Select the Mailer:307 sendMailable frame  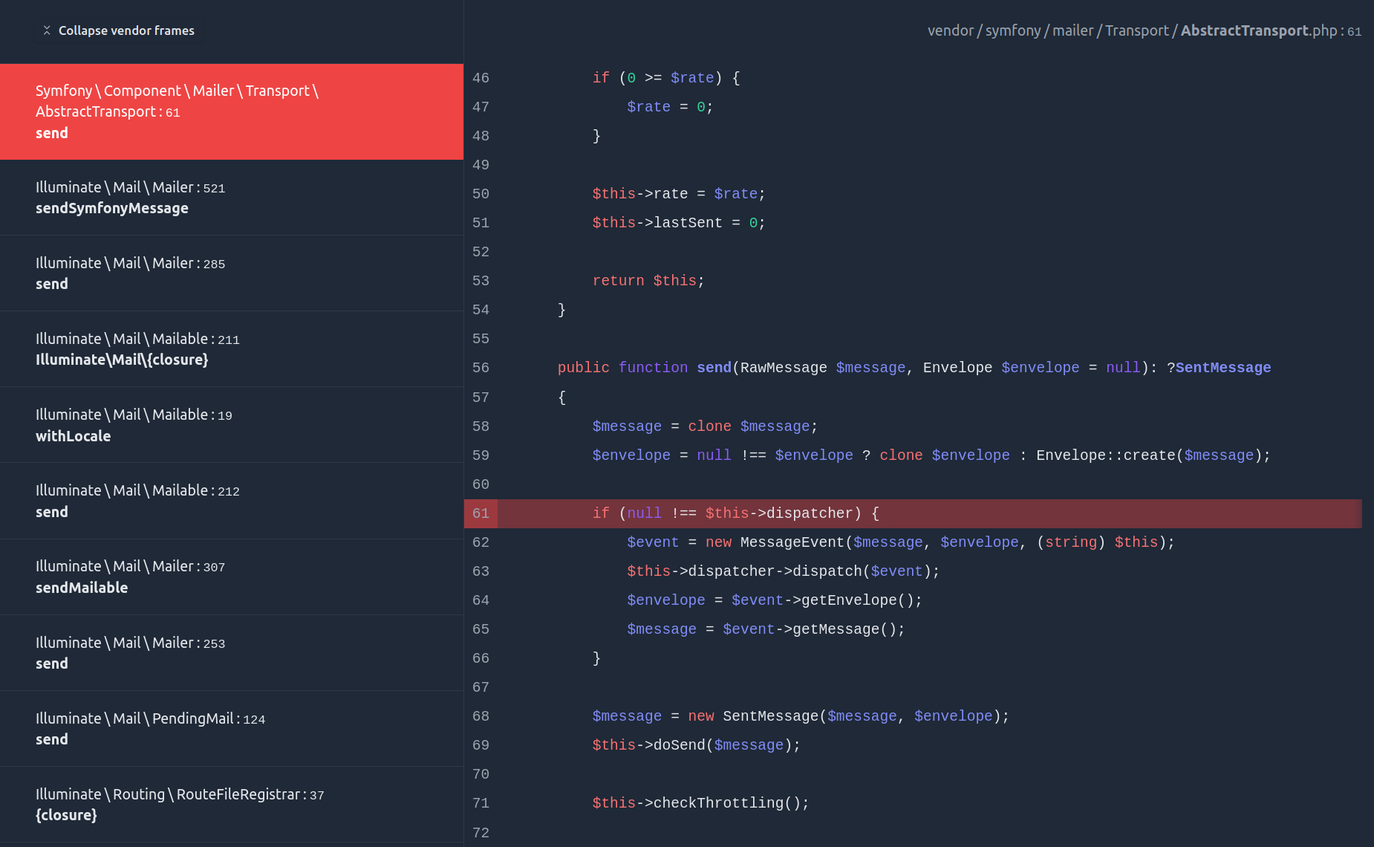click(232, 577)
